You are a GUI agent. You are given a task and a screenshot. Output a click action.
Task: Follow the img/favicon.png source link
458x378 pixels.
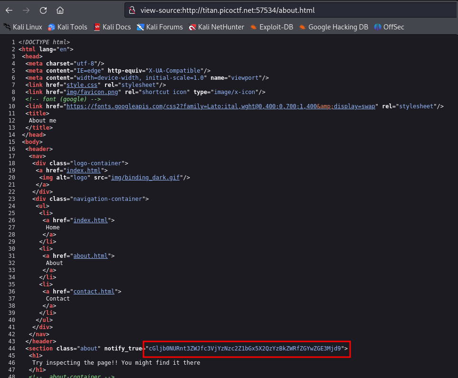[x=92, y=92]
